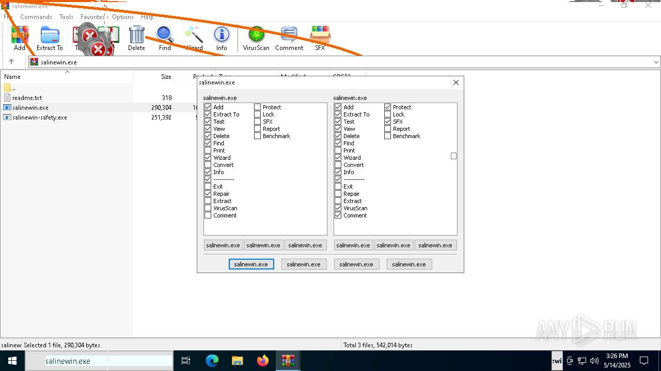Tick the unchecked SFX checkbox

point(258,122)
